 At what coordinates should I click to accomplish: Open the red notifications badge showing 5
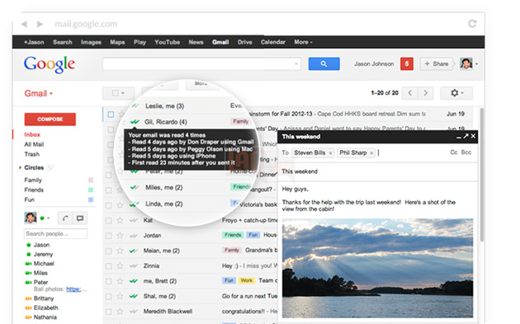coord(407,63)
